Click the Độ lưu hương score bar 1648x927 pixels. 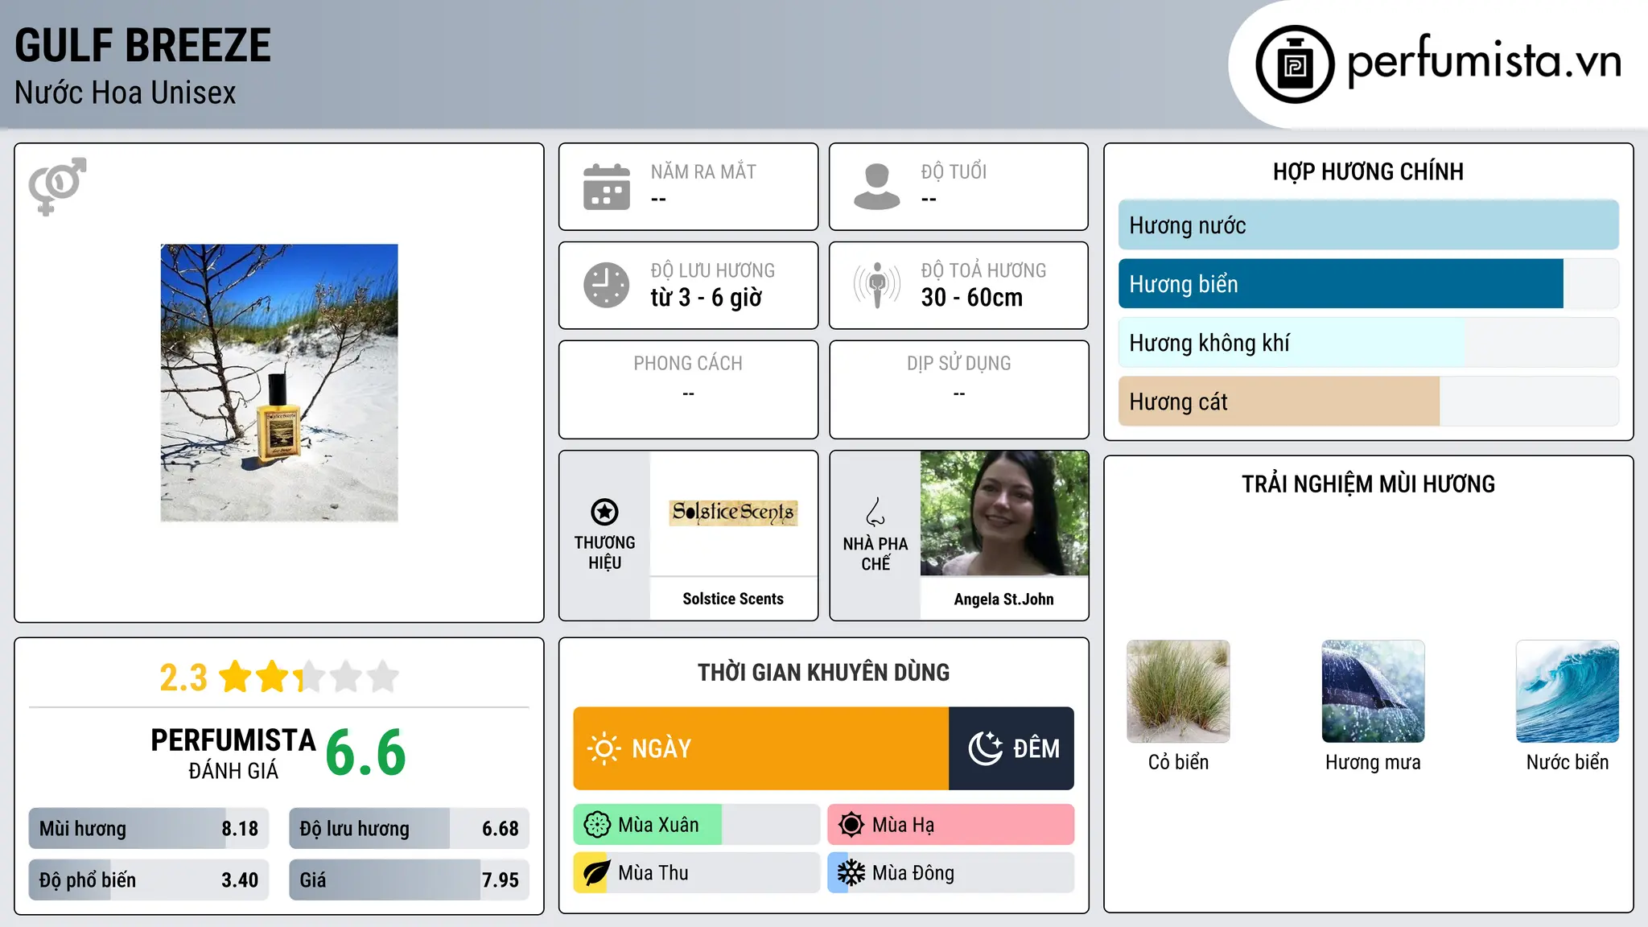(x=409, y=829)
